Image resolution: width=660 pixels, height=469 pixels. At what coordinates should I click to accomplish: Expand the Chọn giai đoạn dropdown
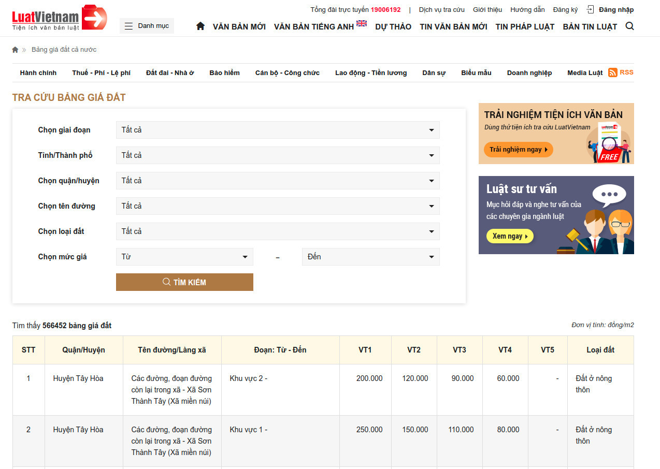(x=278, y=130)
